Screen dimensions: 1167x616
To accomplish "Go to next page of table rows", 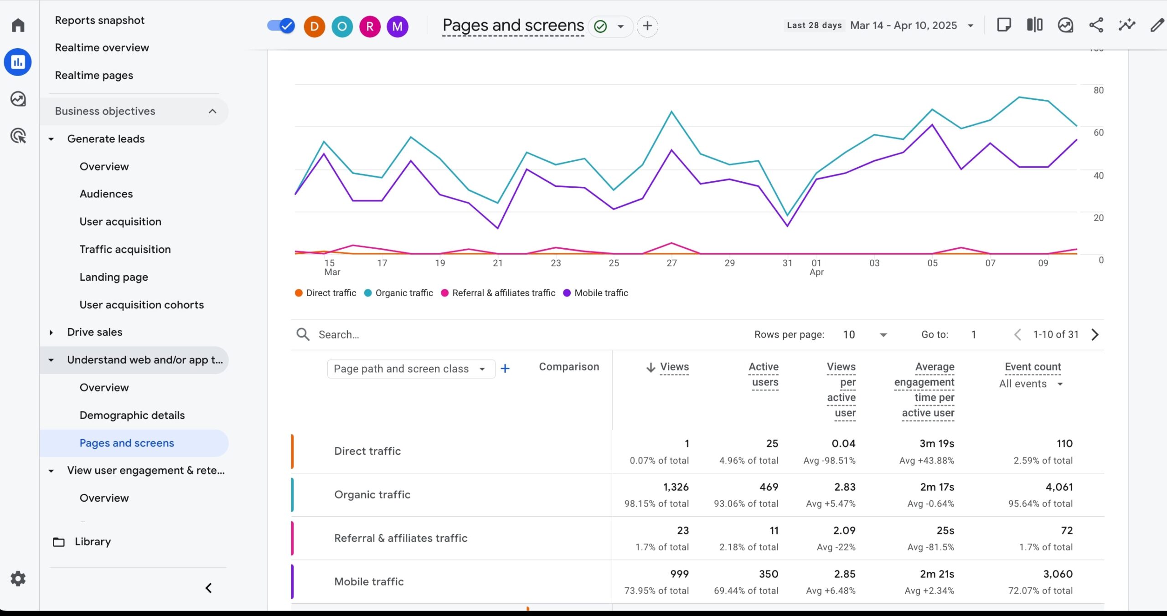I will coord(1095,335).
